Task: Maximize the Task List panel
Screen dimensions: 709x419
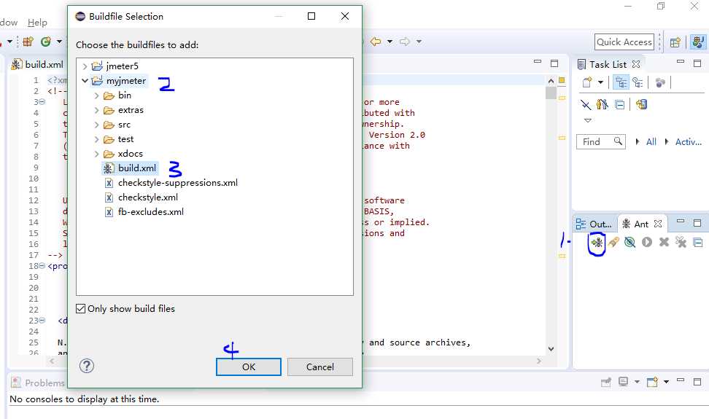Action: tap(697, 63)
